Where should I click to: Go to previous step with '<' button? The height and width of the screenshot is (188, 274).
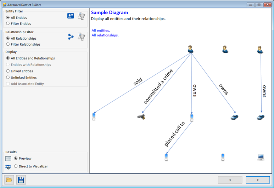(230, 180)
